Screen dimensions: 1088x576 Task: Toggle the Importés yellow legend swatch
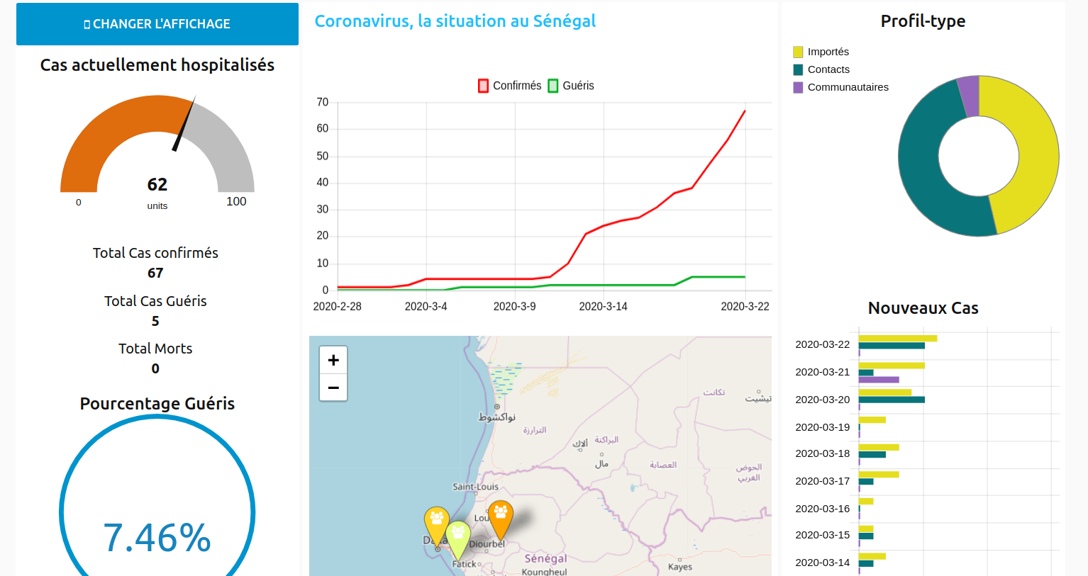(x=798, y=52)
